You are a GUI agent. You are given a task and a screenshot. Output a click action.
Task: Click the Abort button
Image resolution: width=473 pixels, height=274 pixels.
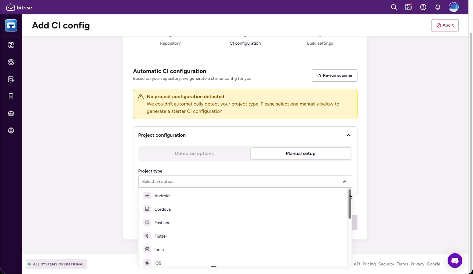pos(445,25)
